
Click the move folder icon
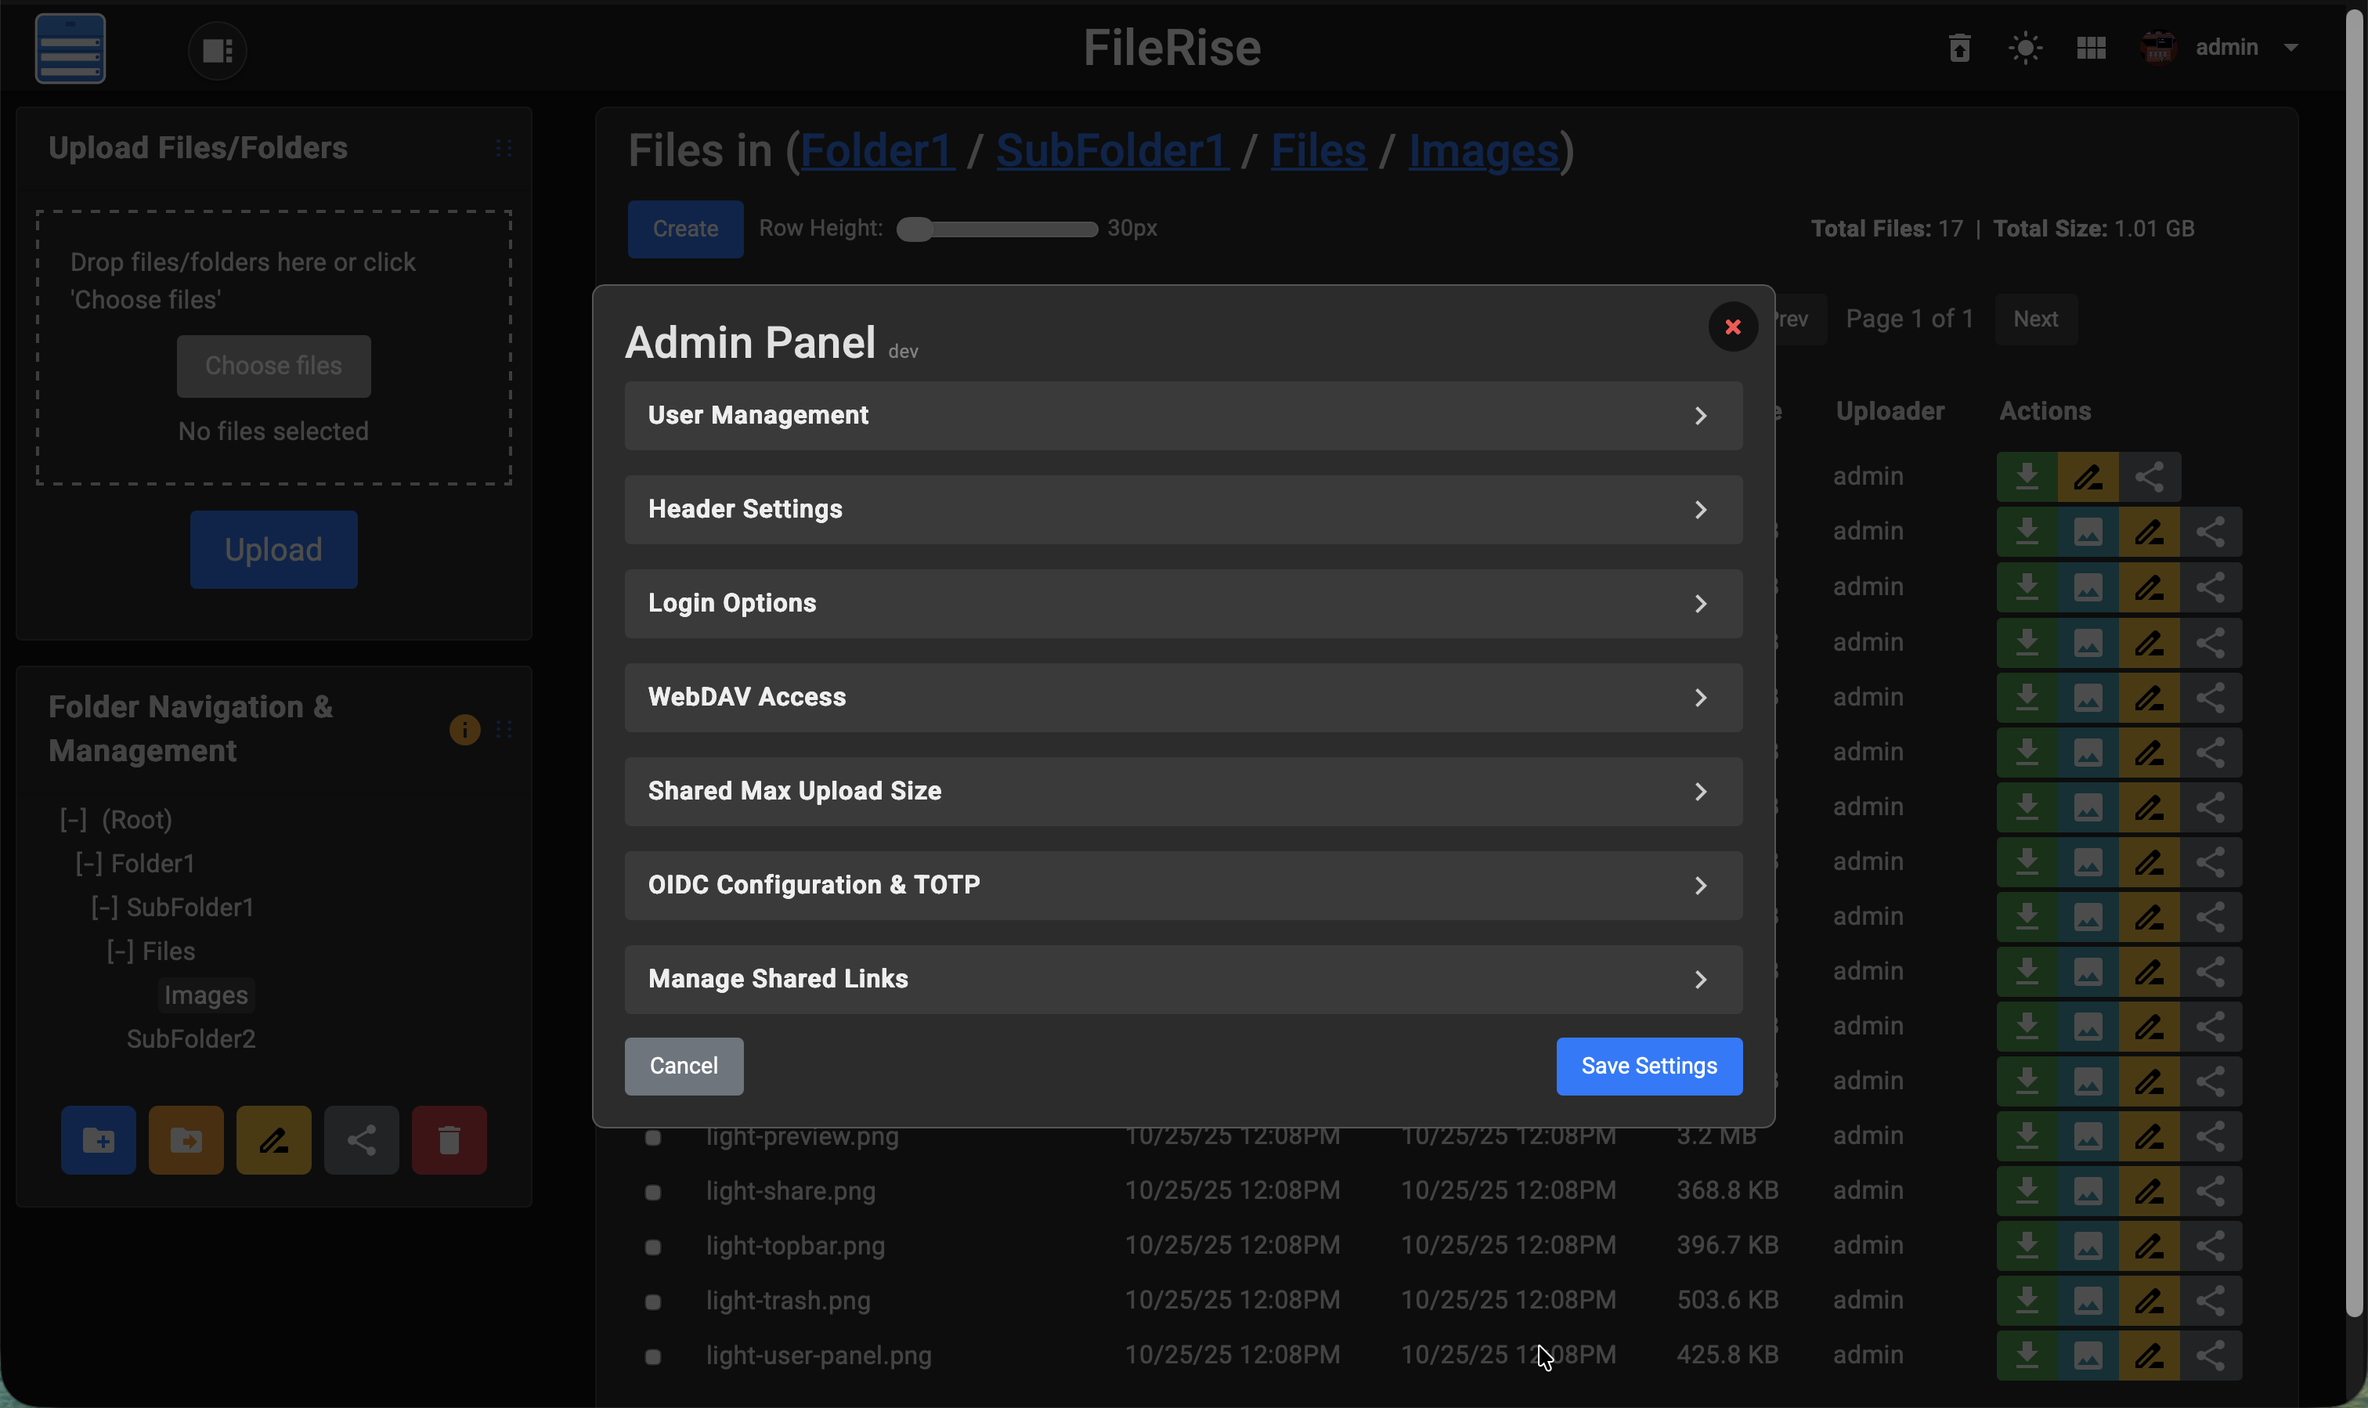(186, 1139)
